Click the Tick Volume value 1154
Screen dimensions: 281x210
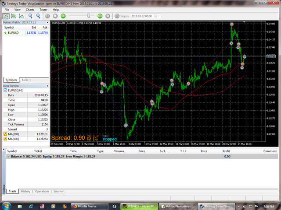tap(45, 124)
